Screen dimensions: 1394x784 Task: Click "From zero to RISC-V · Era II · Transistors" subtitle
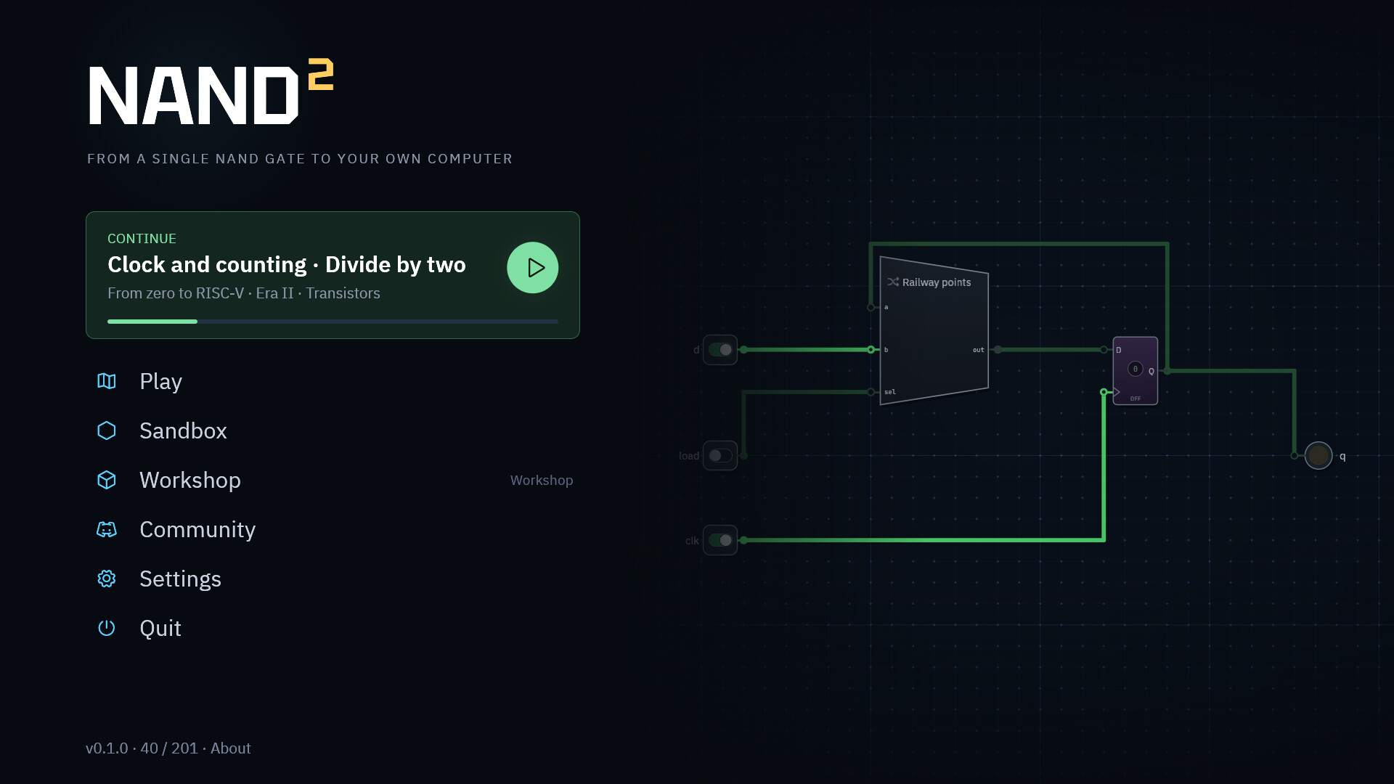point(244,293)
